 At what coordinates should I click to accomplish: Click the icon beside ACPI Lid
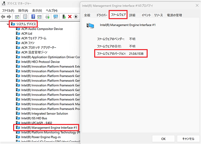pyautogui.click(x=18, y=33)
